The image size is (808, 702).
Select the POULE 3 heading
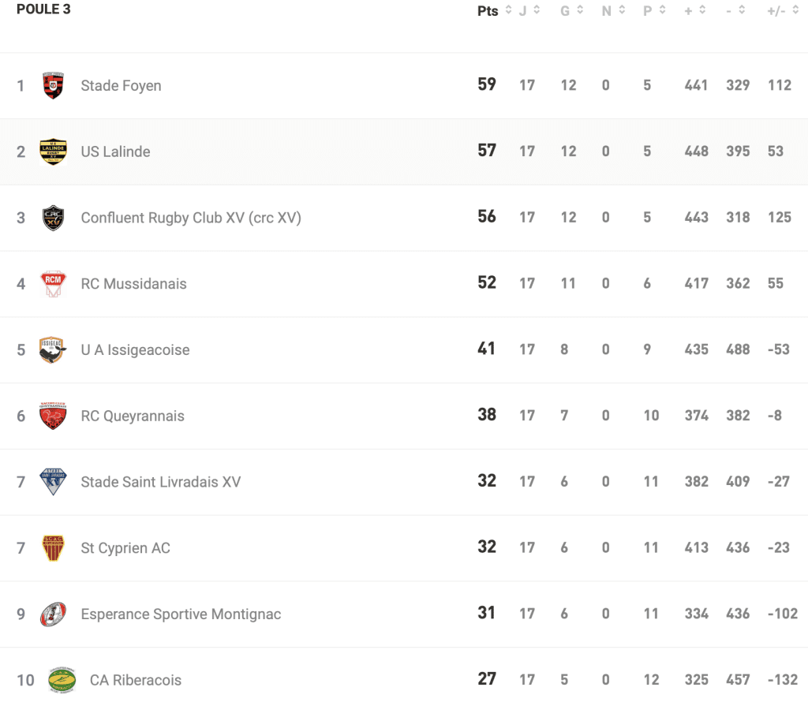(x=43, y=9)
